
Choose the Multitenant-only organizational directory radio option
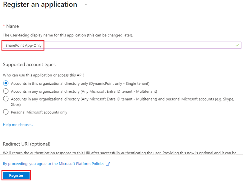6,91
